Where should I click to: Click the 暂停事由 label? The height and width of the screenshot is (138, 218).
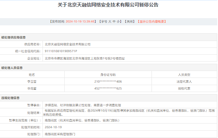point(34,105)
